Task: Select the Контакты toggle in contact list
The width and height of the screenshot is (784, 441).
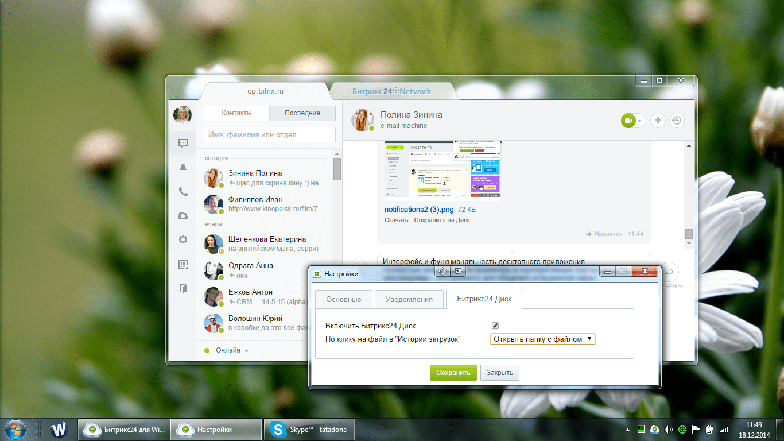Action: pos(236,113)
